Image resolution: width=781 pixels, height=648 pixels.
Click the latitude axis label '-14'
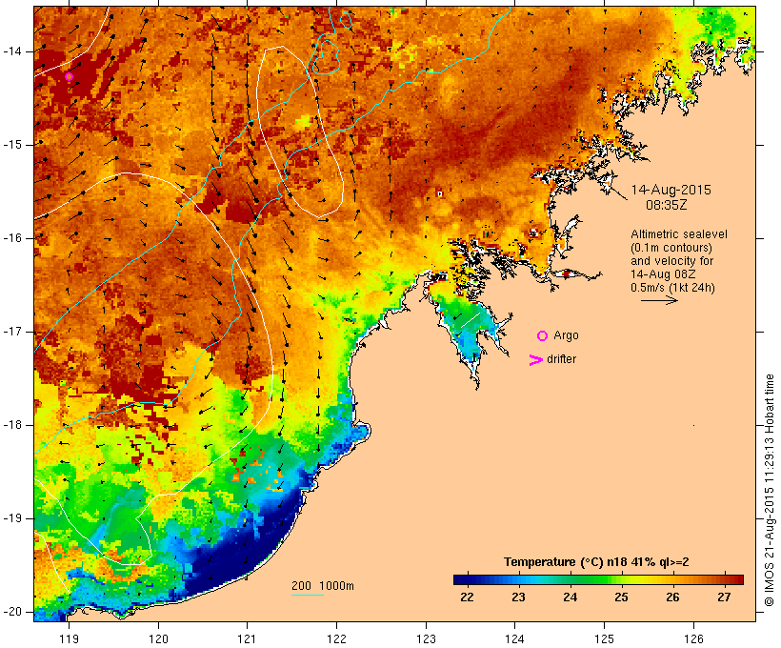(x=12, y=51)
